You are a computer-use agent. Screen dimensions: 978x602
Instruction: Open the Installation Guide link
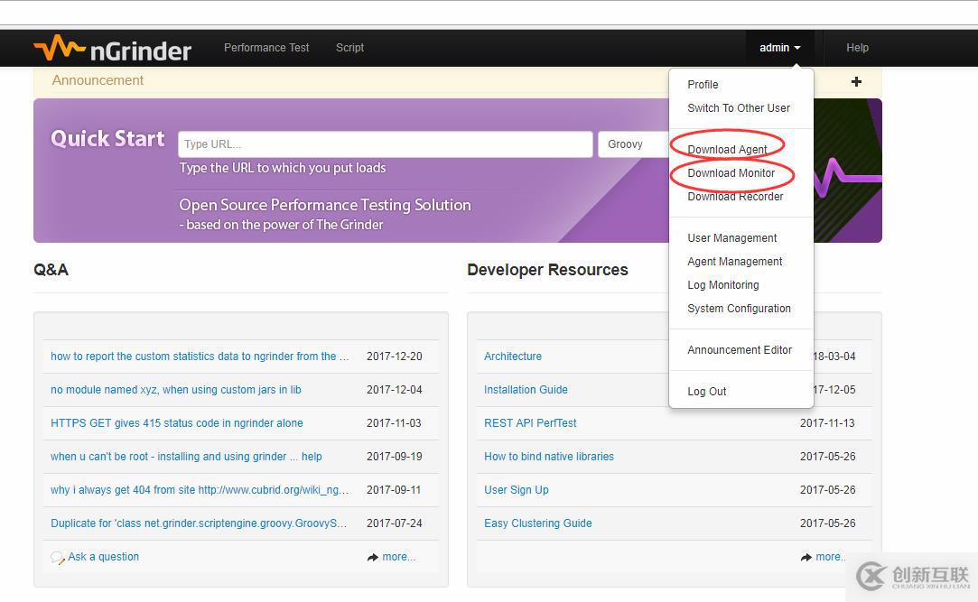(526, 390)
